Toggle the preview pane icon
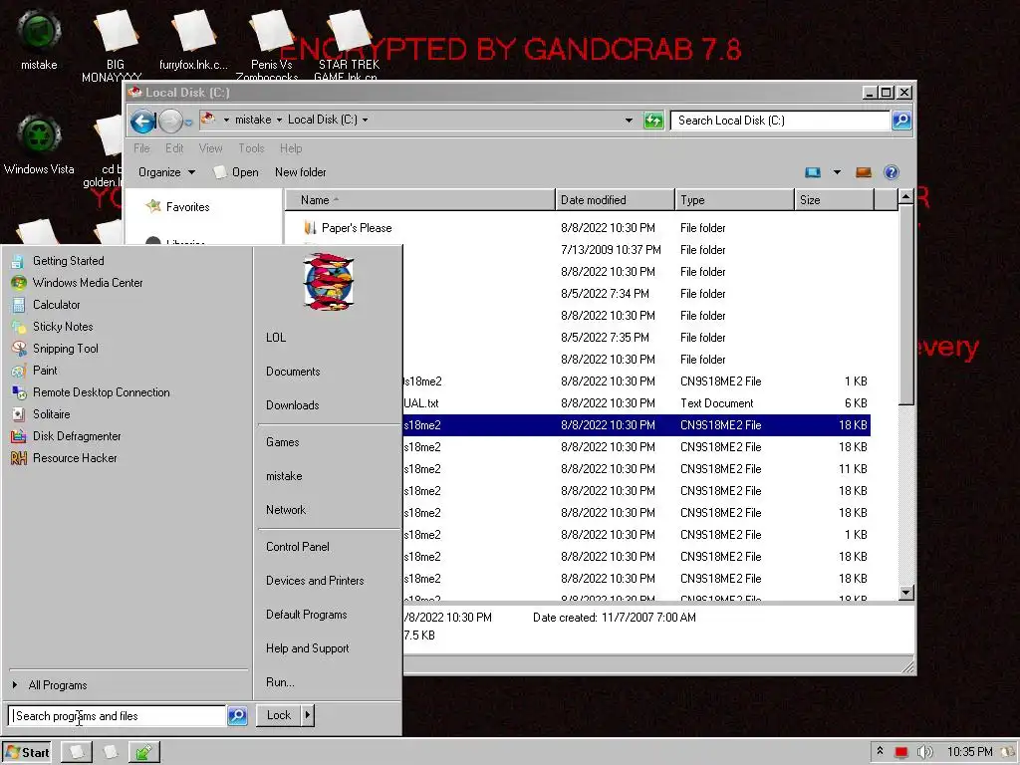 tap(864, 172)
